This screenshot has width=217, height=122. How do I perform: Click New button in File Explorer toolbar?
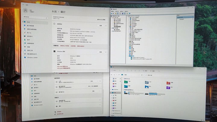(114, 70)
